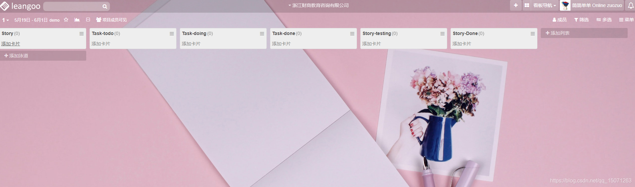Click 添加卡片 in the Task-done list
Image resolution: width=635 pixels, height=187 pixels.
tap(281, 44)
